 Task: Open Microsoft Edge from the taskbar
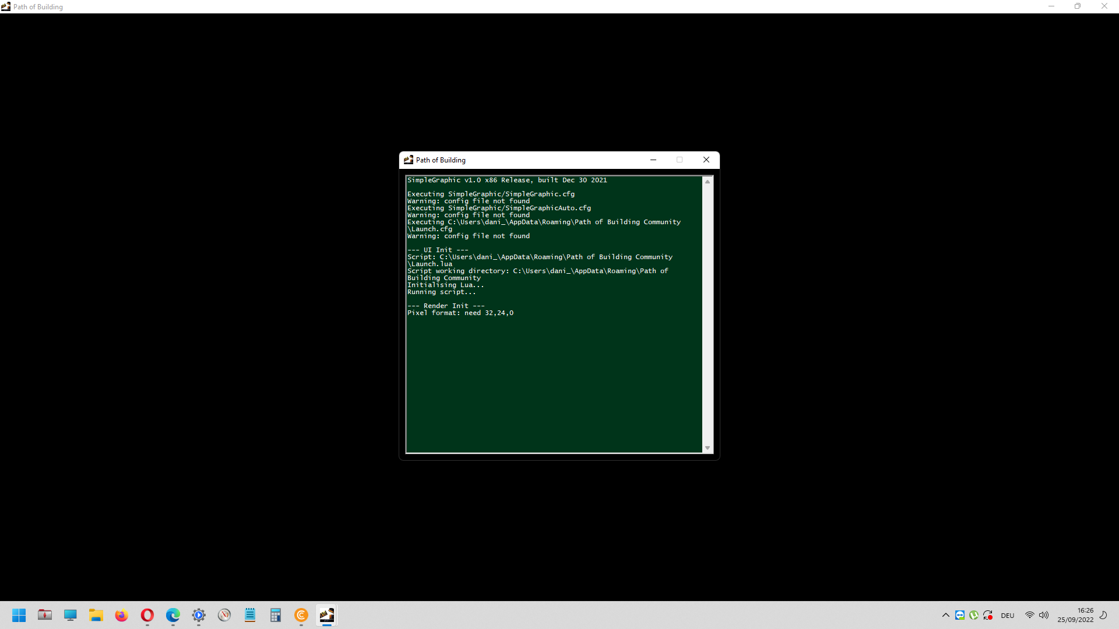click(173, 615)
